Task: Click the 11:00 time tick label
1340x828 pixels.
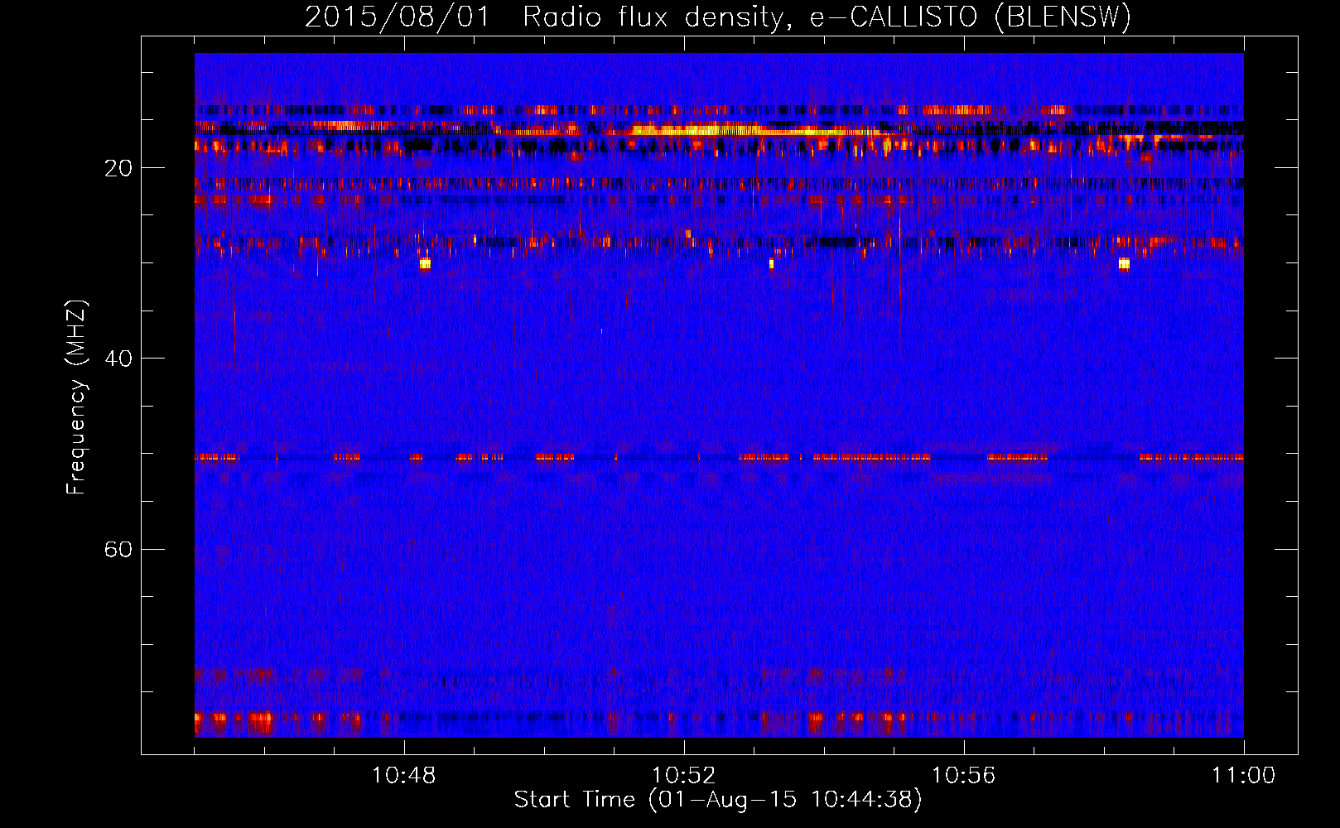Action: 1244,776
